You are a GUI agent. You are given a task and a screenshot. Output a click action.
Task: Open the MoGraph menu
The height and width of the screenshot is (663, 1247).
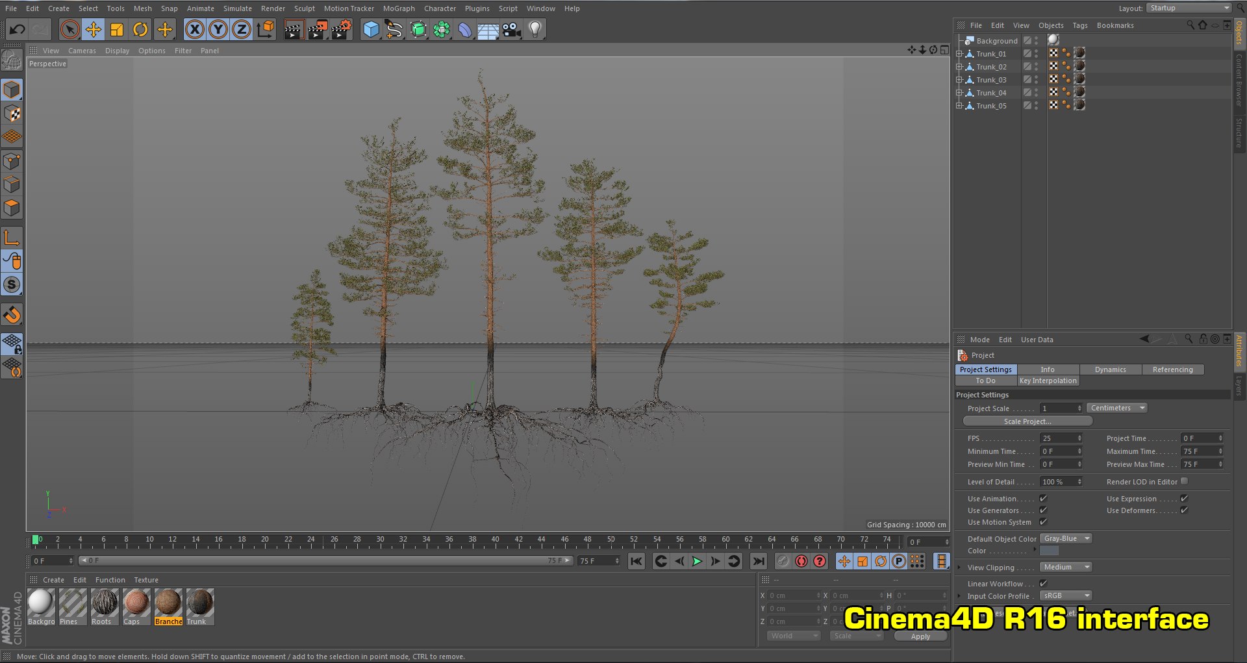(399, 8)
